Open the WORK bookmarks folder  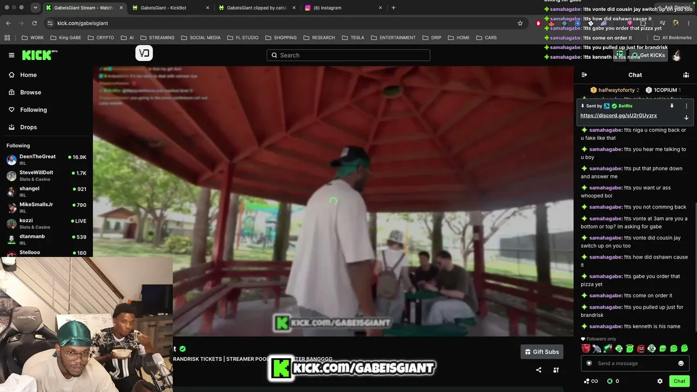pos(33,38)
